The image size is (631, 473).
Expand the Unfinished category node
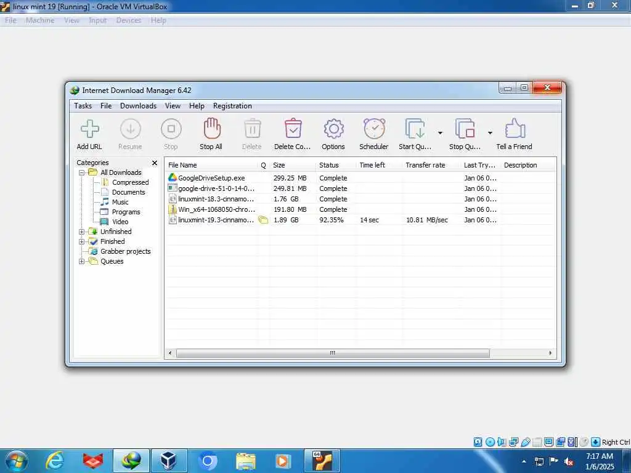coord(82,232)
